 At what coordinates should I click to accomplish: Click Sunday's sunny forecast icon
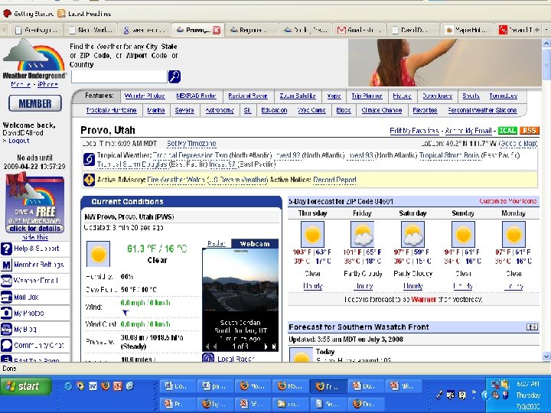[x=463, y=234]
